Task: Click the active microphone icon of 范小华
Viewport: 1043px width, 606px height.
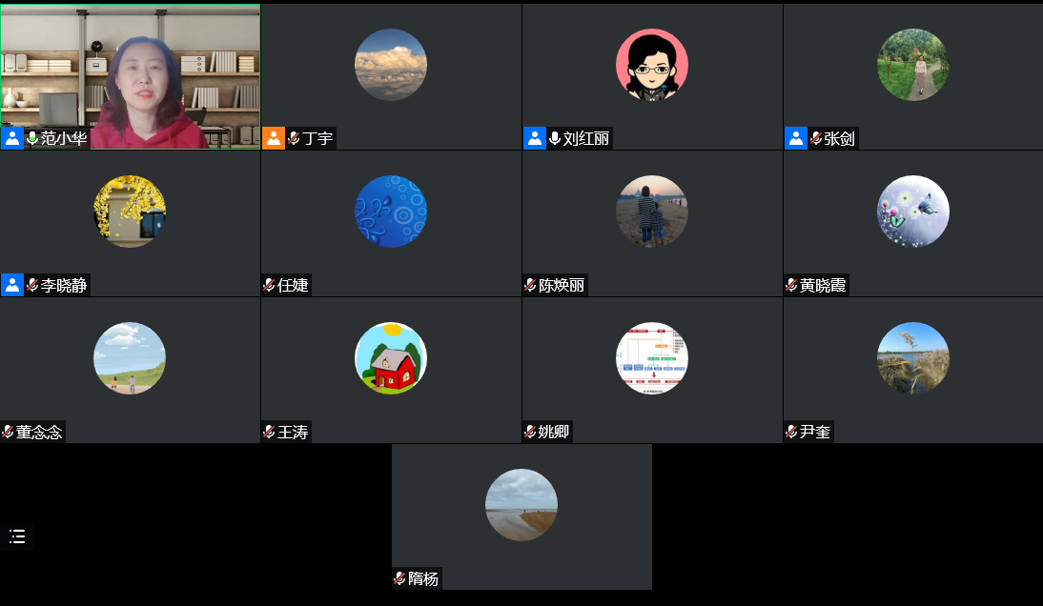Action: pos(31,138)
